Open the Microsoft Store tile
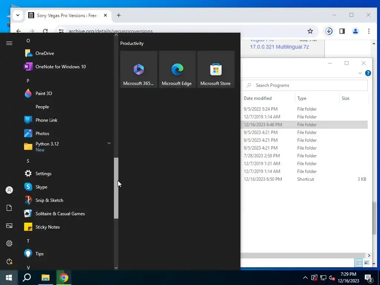This screenshot has height=285, width=380. pos(216,69)
